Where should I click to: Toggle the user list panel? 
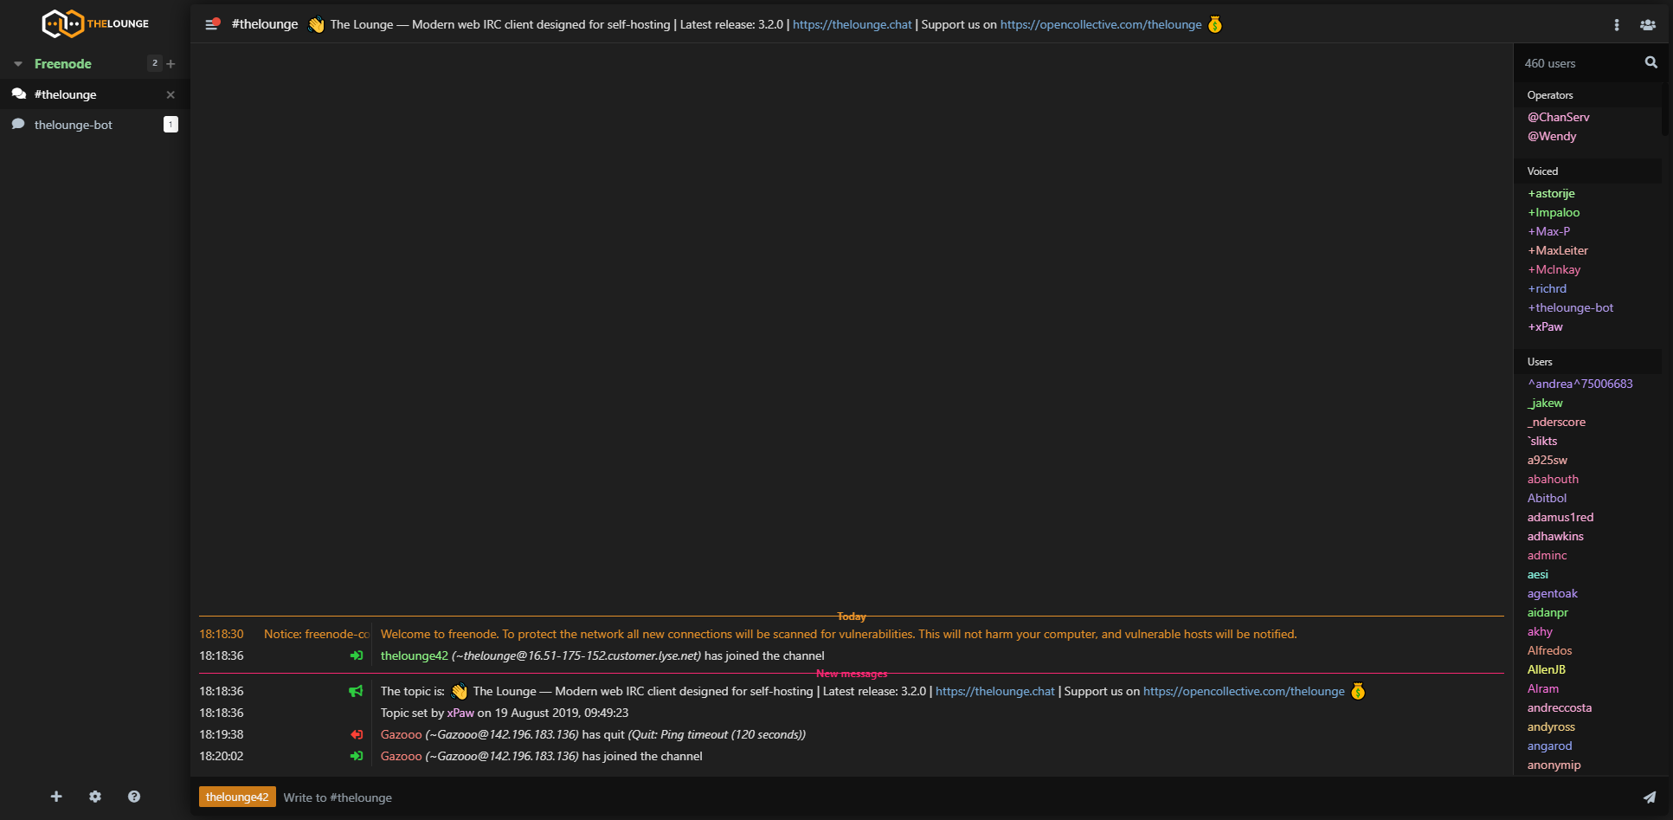tap(1647, 25)
